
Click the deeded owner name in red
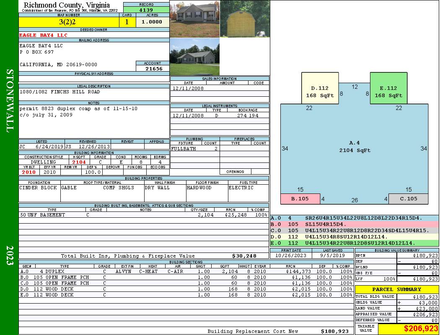(44, 35)
